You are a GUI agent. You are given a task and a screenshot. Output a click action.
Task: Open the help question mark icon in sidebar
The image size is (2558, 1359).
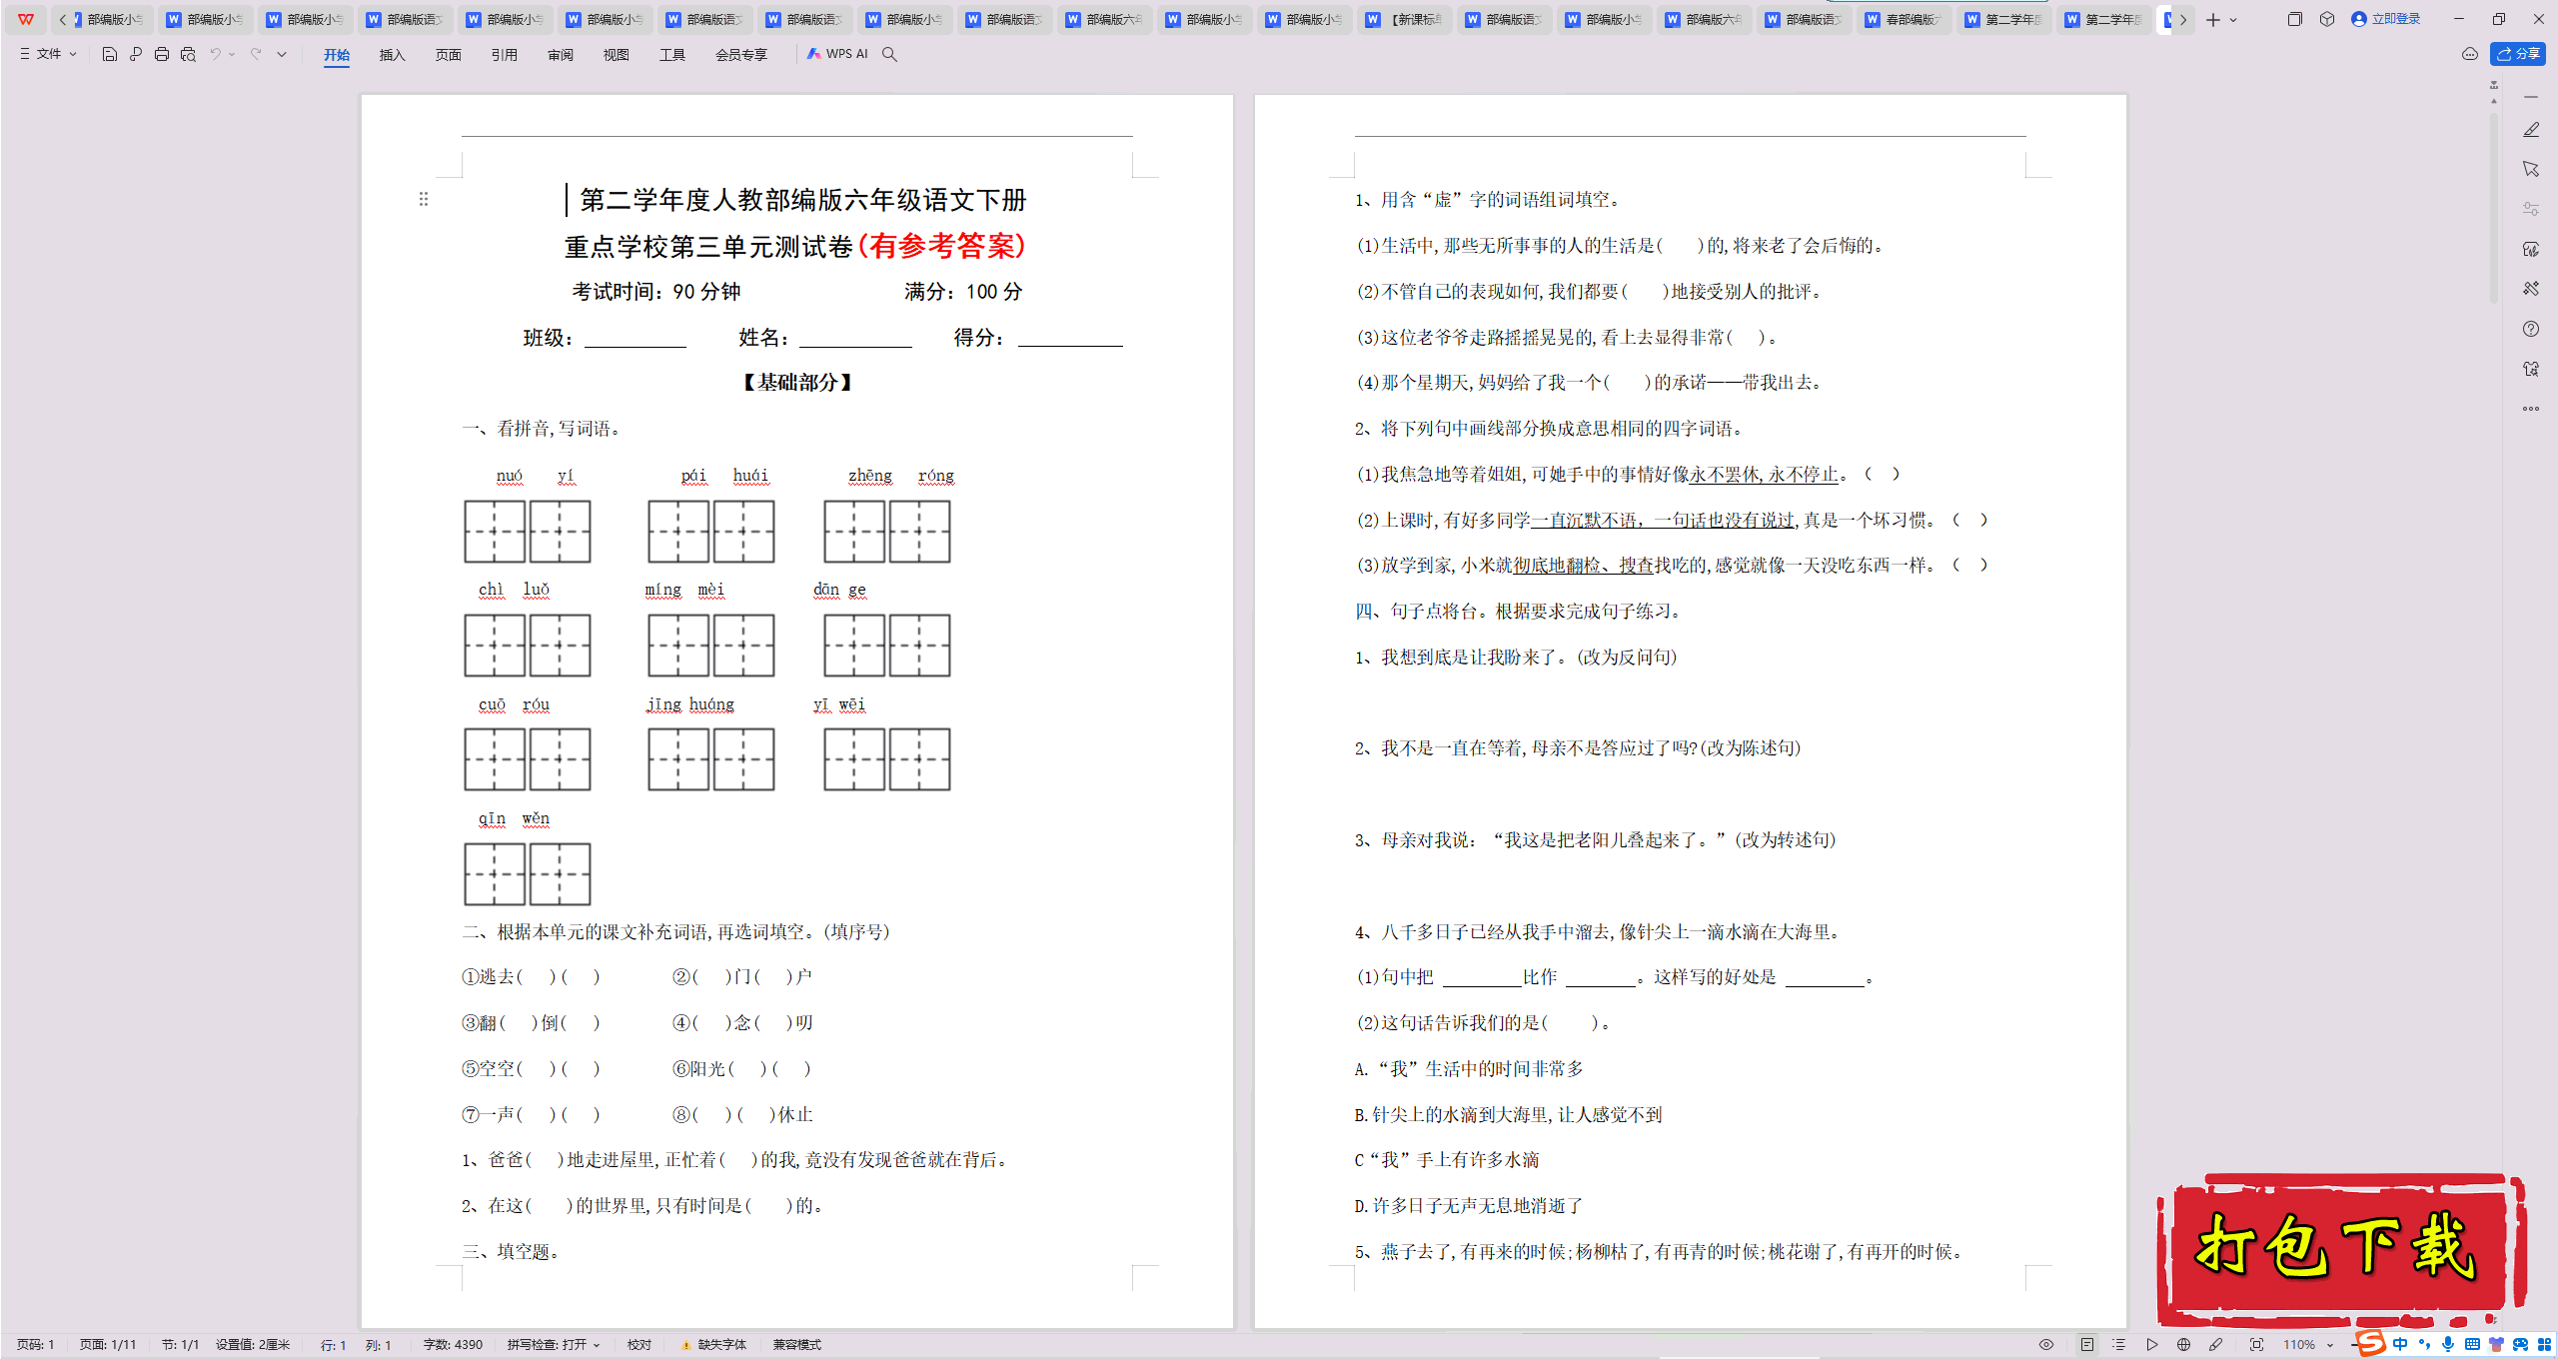point(2531,329)
